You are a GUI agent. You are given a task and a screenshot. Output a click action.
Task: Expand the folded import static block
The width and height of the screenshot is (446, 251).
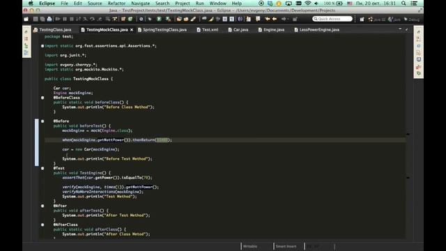43,46
